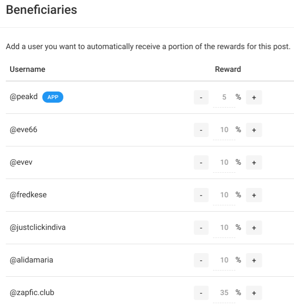
Task: Add to the @alidamaria reward share
Action: [254, 260]
